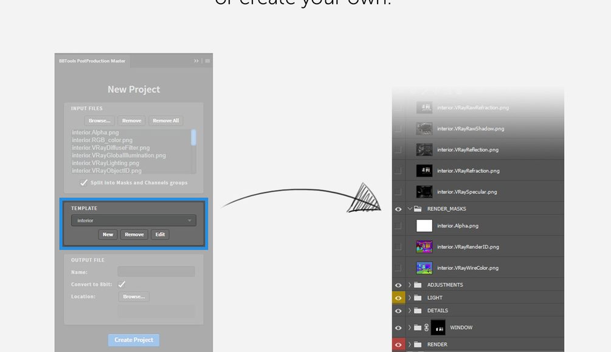Click Remove All in Input Files

click(x=166, y=121)
